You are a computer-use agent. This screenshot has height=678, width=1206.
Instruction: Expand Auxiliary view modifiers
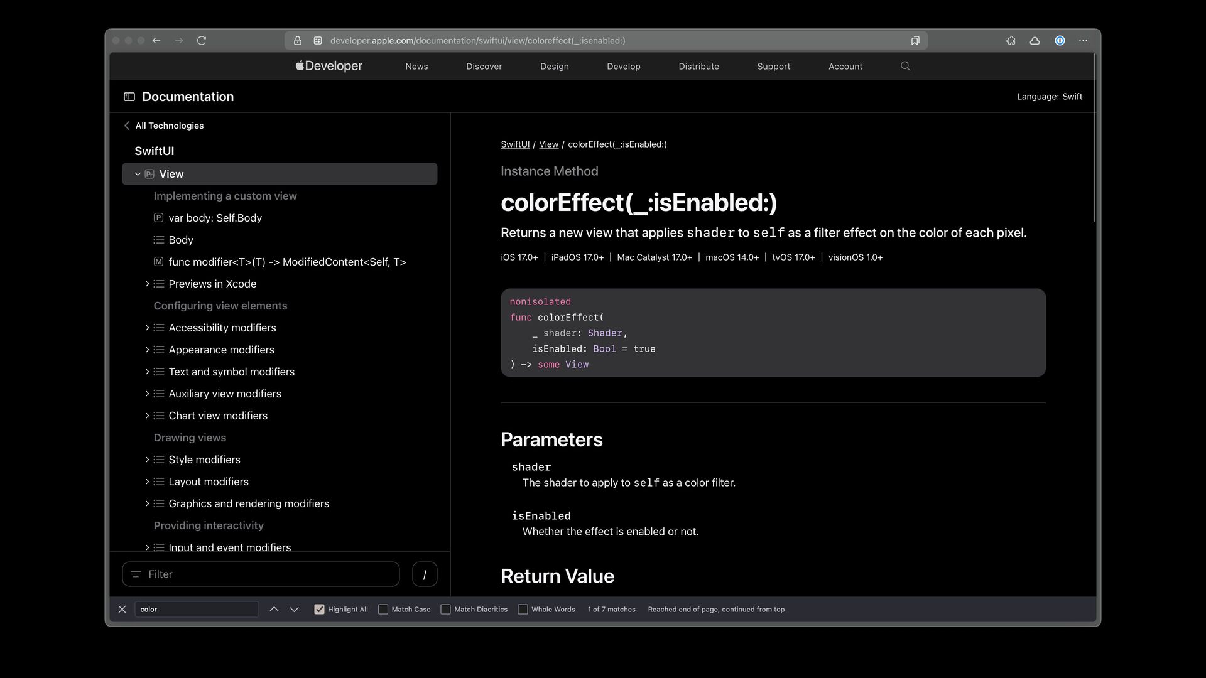pos(147,394)
